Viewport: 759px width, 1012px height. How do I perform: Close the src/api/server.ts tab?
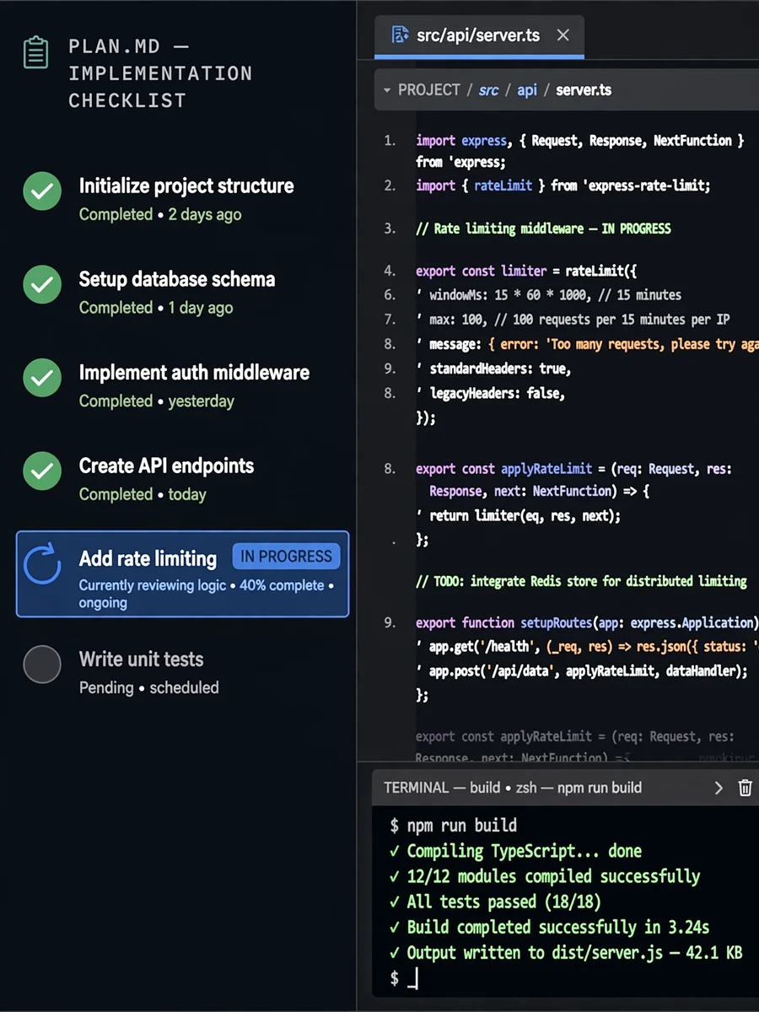tap(563, 35)
